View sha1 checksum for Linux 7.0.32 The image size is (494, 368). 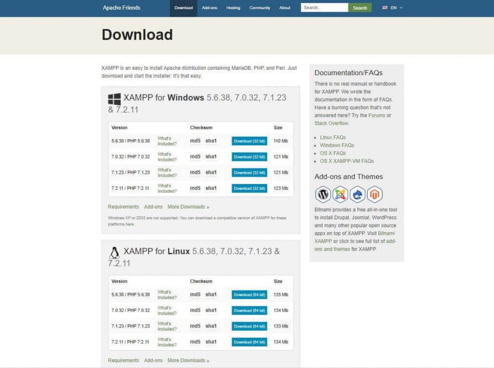pos(211,311)
